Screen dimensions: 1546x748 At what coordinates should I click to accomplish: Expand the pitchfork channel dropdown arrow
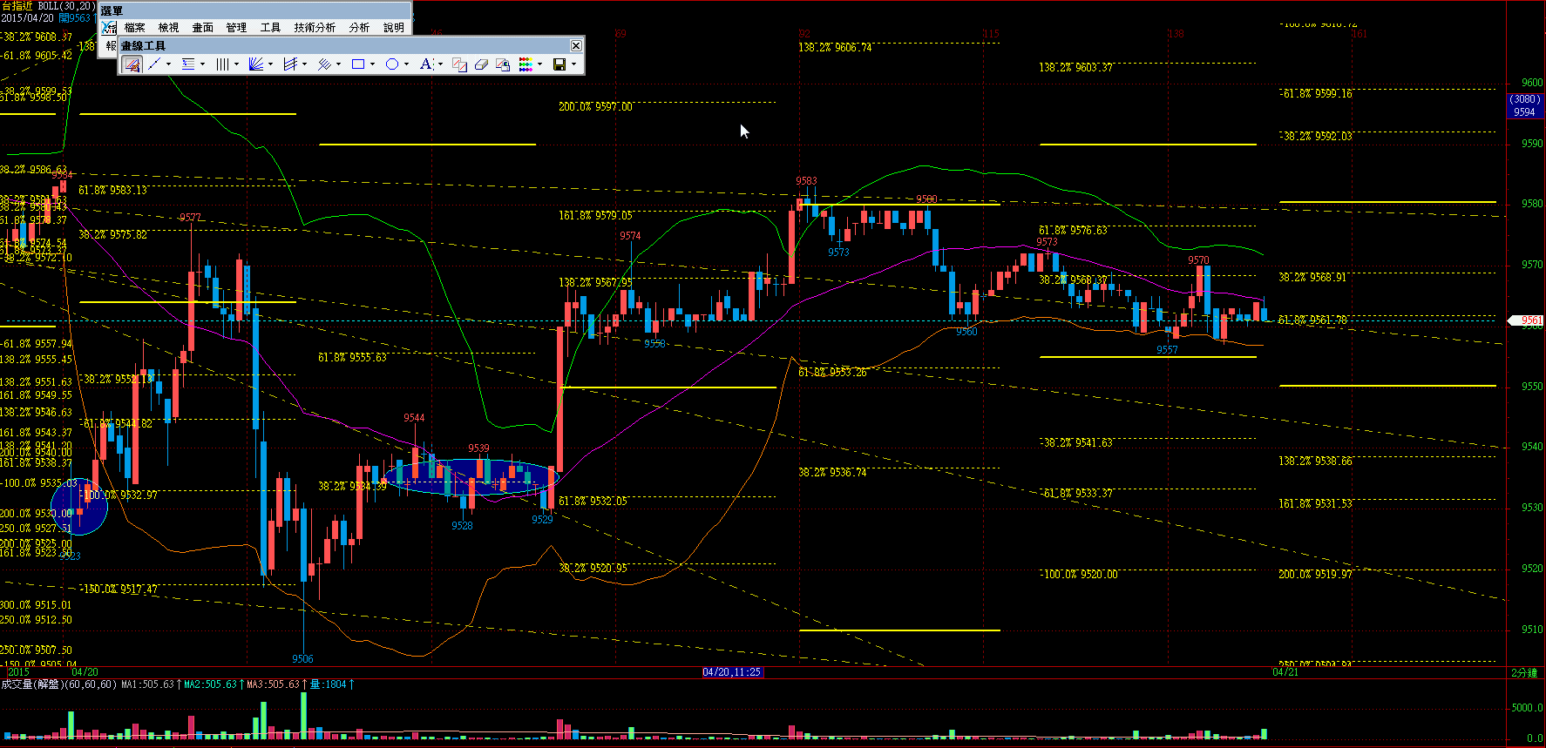(x=304, y=64)
